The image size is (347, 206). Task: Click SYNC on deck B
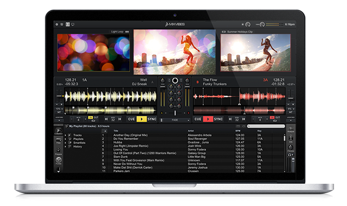click(x=218, y=119)
